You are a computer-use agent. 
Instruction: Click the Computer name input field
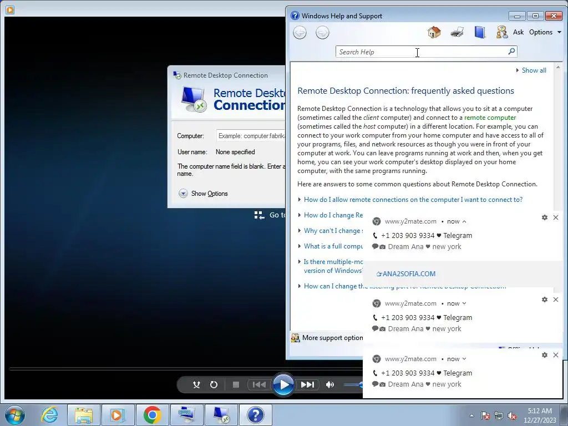click(251, 136)
